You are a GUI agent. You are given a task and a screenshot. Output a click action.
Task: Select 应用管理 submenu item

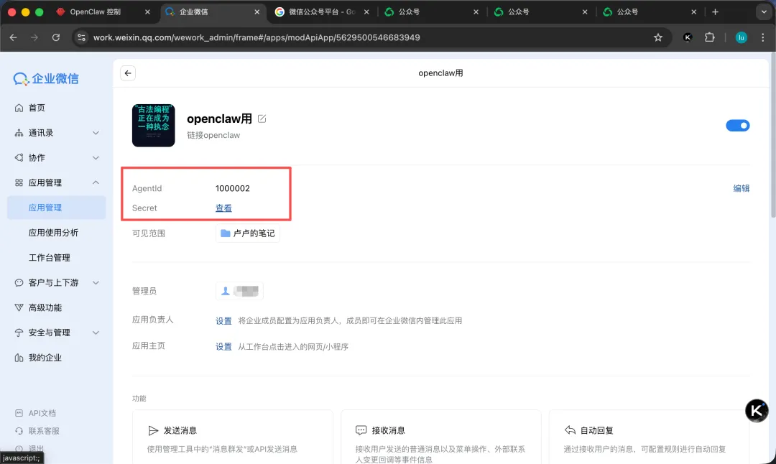click(57, 208)
